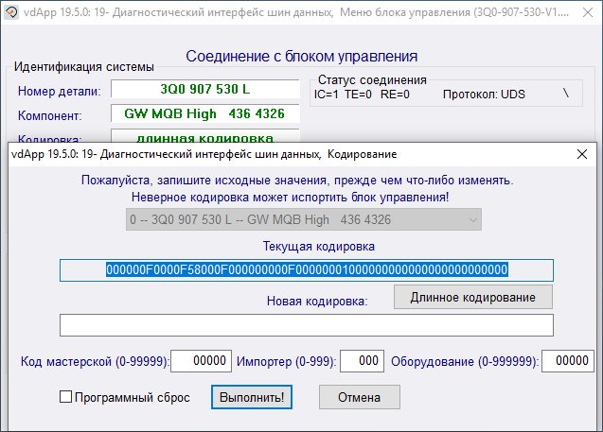Click the Кодирование dialog title bar
This screenshot has height=432, width=603.
pos(284,153)
